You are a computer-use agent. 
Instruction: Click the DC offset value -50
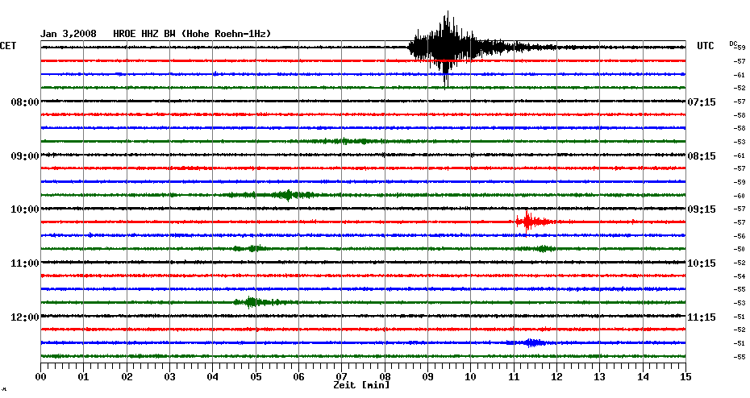tap(740, 250)
